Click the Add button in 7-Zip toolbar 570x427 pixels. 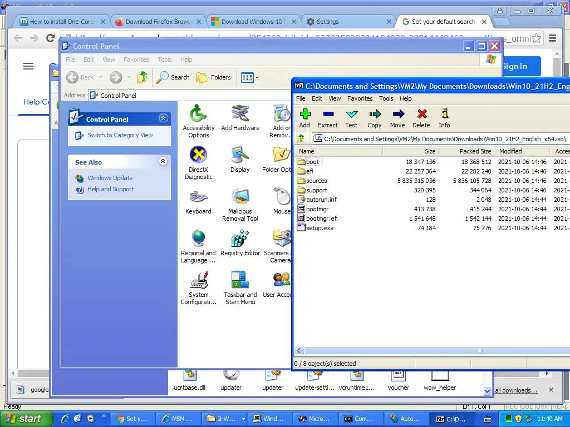(x=304, y=118)
